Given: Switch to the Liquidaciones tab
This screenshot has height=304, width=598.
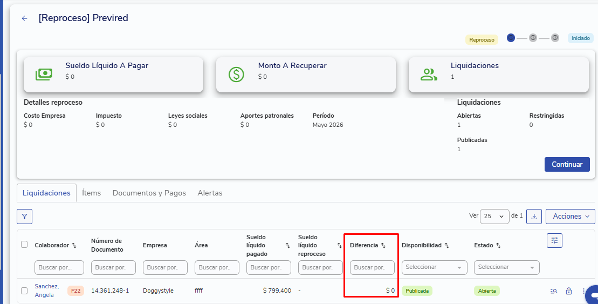Looking at the screenshot, I should 46,193.
